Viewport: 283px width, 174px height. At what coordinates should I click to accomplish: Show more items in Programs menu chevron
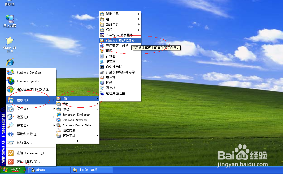(77, 141)
